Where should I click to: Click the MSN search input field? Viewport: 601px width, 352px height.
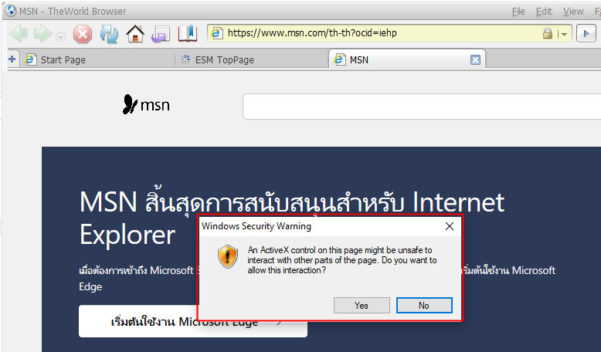(x=422, y=107)
